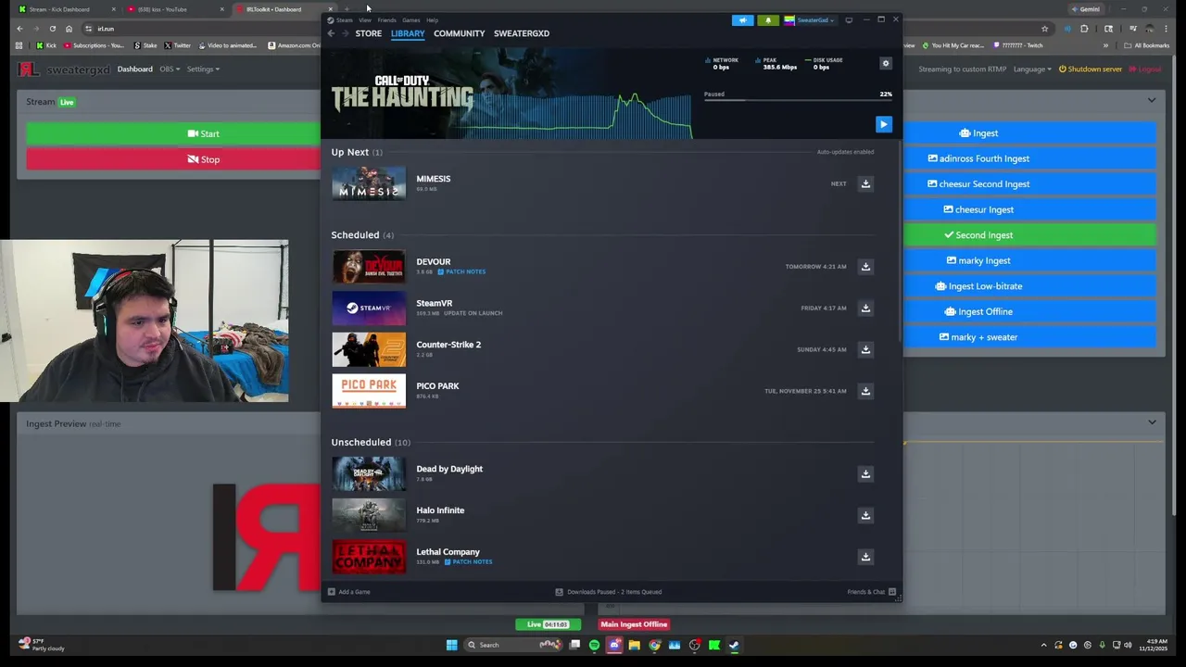
Task: Queue Halo Infinite download
Action: [x=865, y=515]
